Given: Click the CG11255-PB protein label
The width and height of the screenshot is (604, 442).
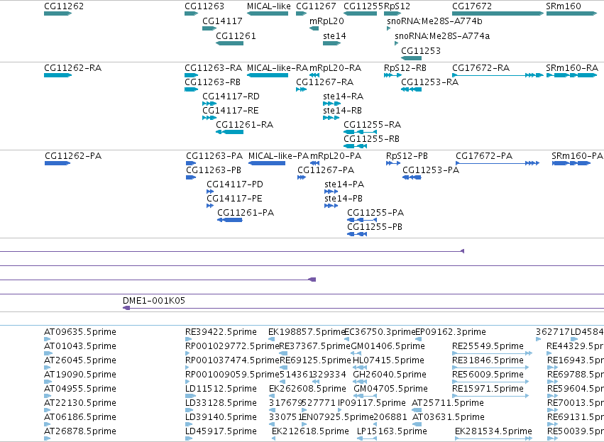Looking at the screenshot, I should point(375,228).
